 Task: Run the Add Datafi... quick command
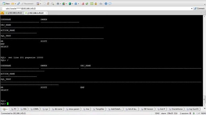(115, 109)
